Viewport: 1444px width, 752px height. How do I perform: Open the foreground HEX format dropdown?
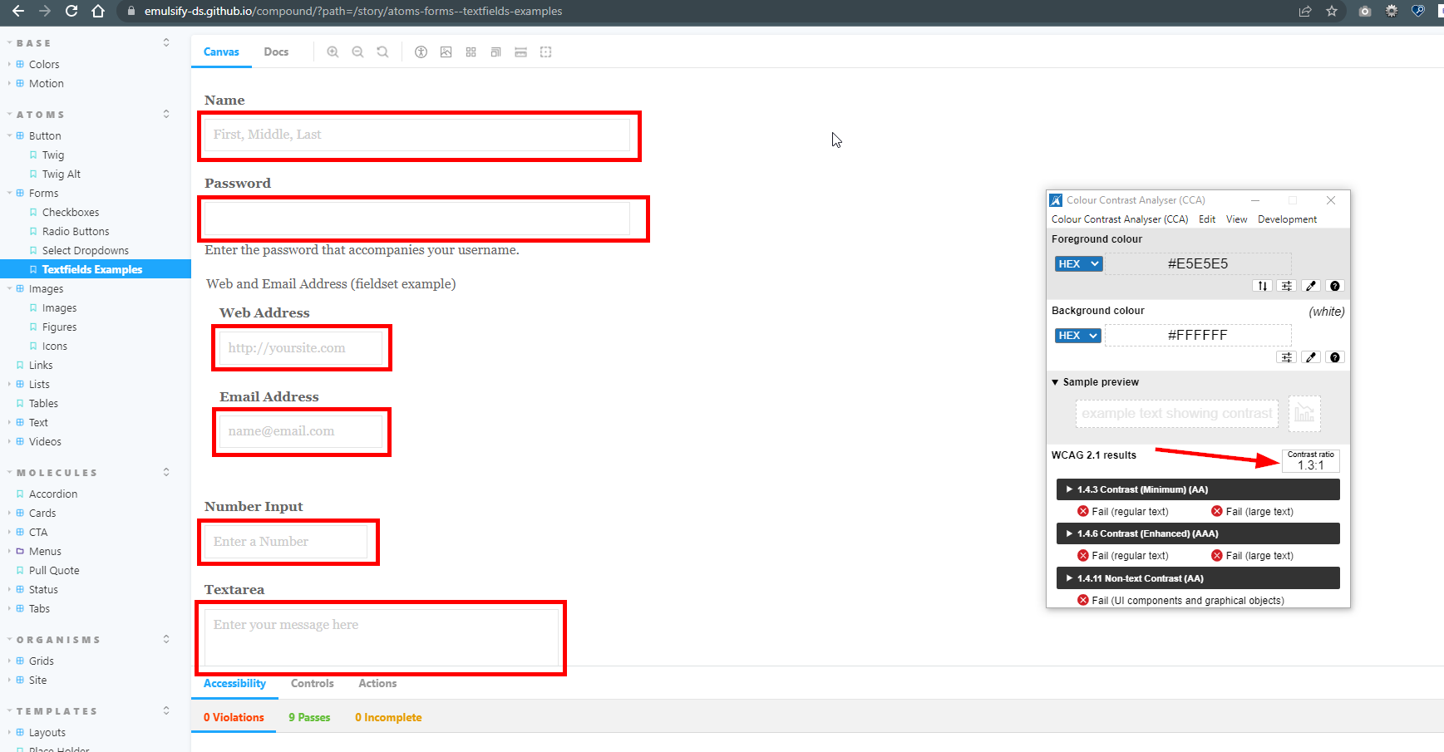point(1078,263)
